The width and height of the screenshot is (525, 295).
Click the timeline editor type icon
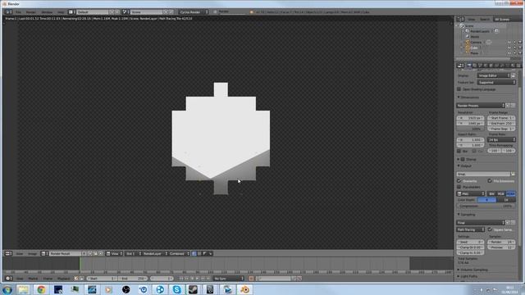pyautogui.click(x=8, y=279)
